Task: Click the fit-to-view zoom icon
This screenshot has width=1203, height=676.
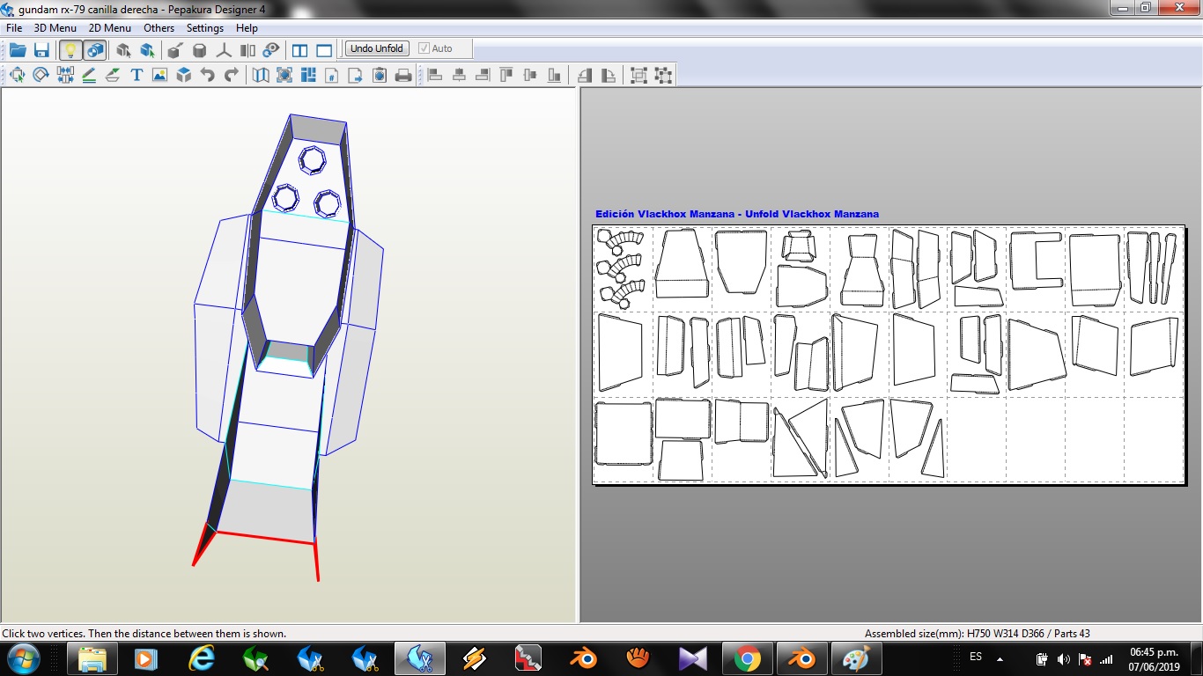Action: point(284,75)
